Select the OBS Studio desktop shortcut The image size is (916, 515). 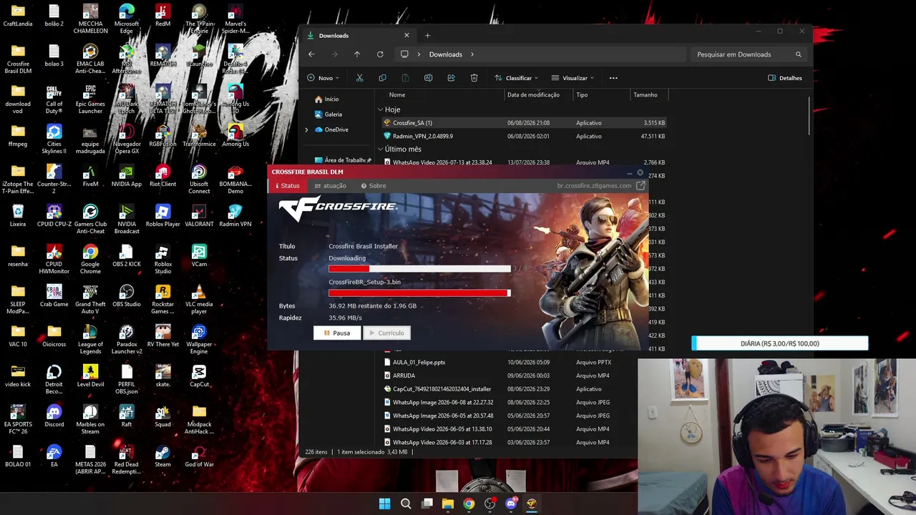point(127,296)
